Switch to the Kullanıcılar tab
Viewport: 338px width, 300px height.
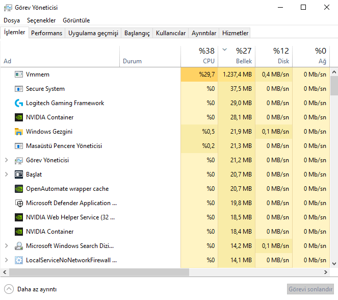click(x=170, y=33)
